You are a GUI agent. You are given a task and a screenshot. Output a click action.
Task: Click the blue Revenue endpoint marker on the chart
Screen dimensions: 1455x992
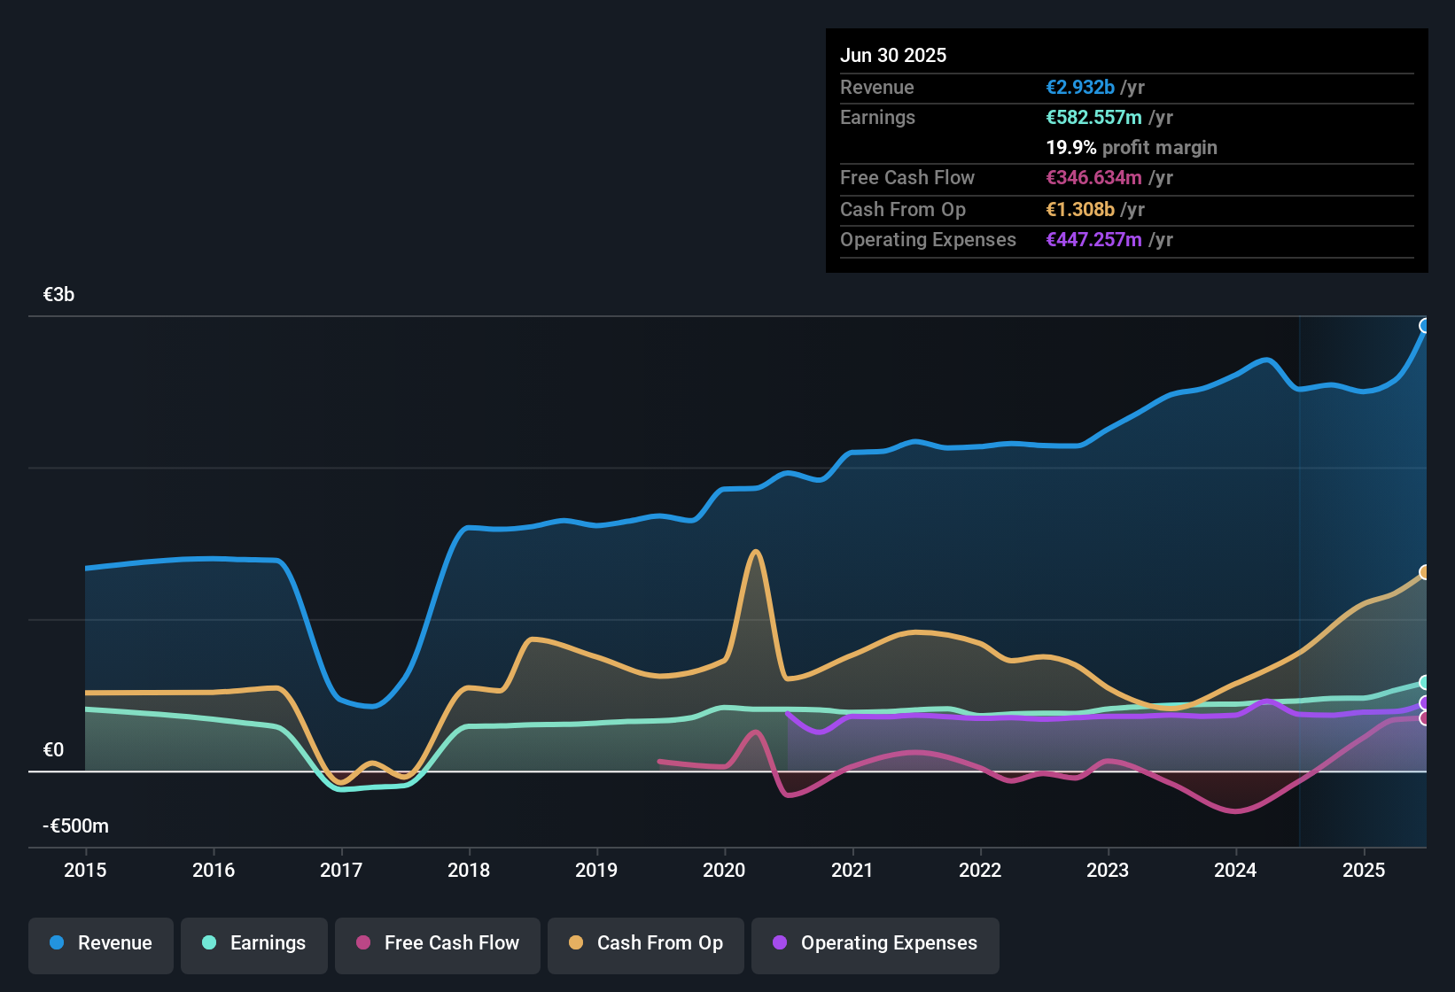[x=1423, y=326]
